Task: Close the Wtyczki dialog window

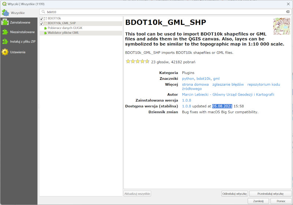Action: (288, 4)
